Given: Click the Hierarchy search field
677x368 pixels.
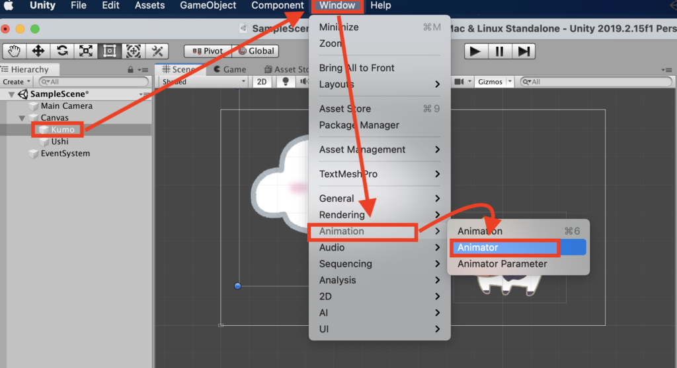Looking at the screenshot, I should (x=94, y=82).
